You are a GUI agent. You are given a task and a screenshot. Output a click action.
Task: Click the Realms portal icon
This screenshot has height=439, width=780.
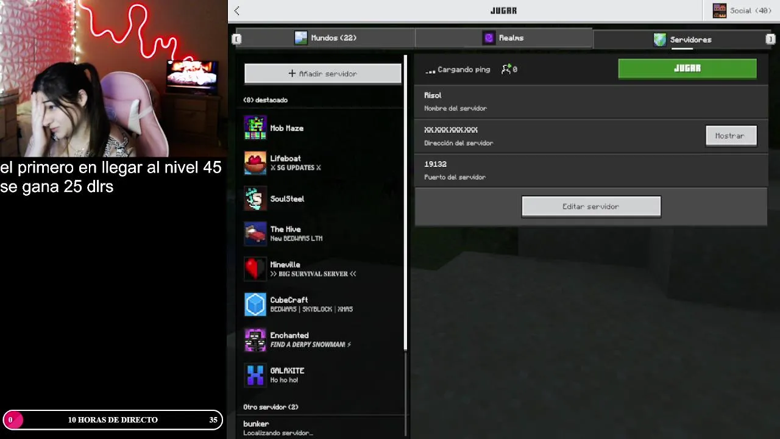[x=489, y=38]
